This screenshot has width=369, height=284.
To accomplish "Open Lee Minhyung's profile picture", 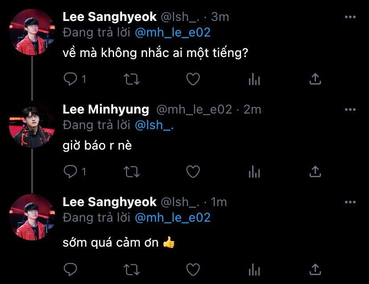I will pyautogui.click(x=32, y=125).
